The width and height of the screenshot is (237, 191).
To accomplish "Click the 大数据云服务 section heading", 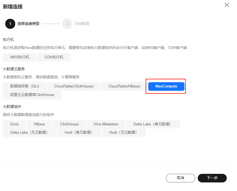I will click(x=14, y=69).
